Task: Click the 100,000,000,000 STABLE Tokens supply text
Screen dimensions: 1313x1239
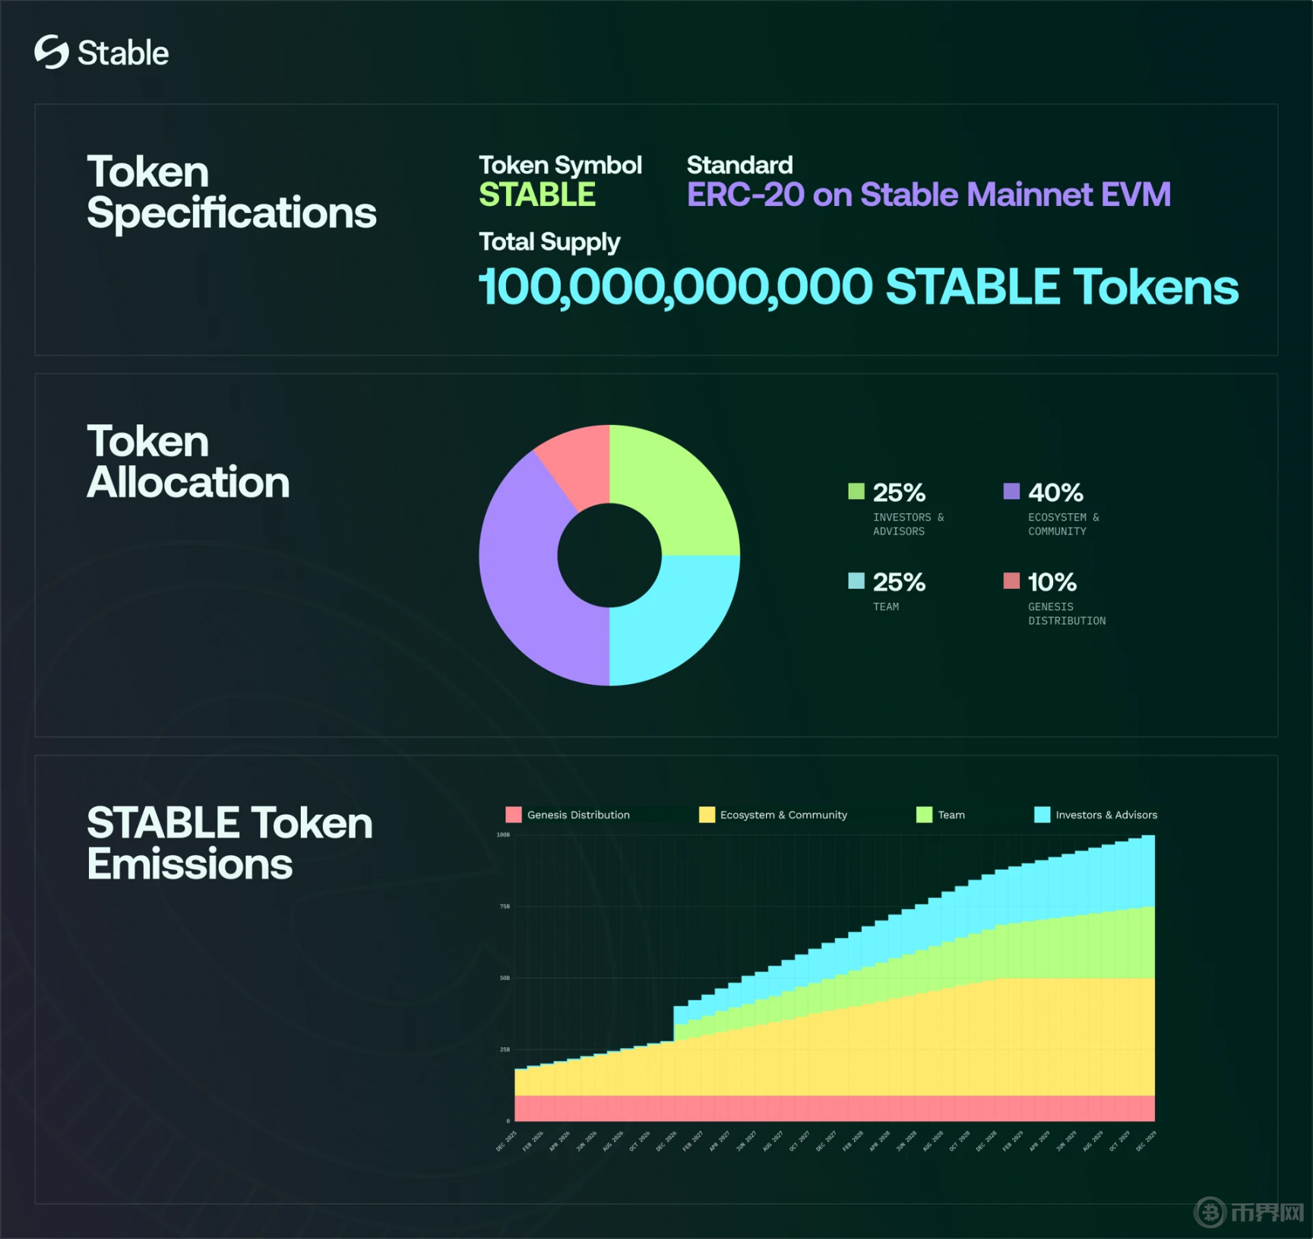Action: pos(858,287)
